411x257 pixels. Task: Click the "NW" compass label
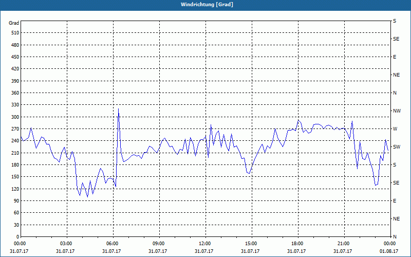point(397,111)
